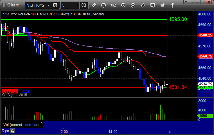Click the 14 date axis label
214x135 pixels.
click(x=169, y=132)
